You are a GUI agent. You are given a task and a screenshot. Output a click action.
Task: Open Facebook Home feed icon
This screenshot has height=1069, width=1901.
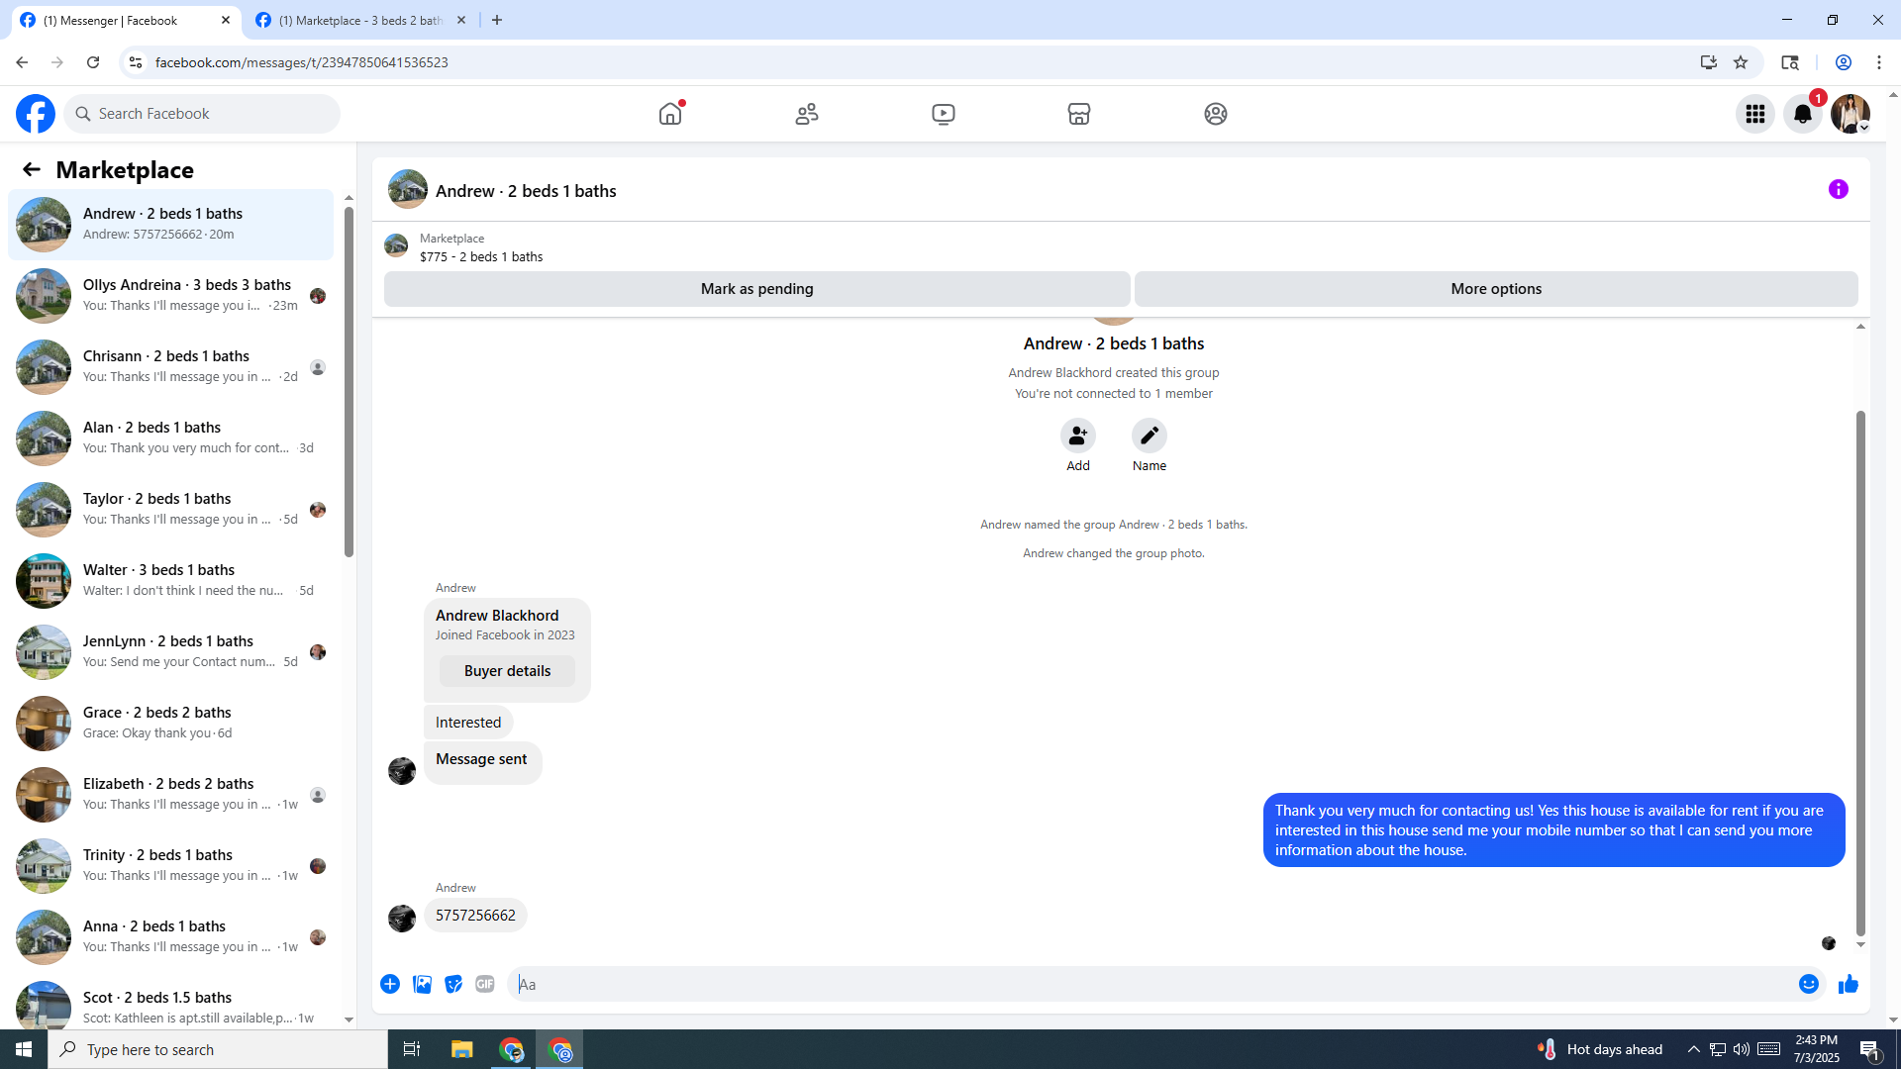[x=670, y=114]
